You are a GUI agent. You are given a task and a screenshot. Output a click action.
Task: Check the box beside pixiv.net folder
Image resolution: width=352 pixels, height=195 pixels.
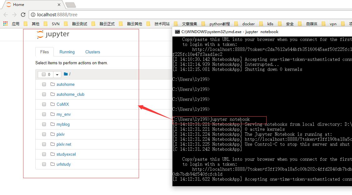pos(44,144)
